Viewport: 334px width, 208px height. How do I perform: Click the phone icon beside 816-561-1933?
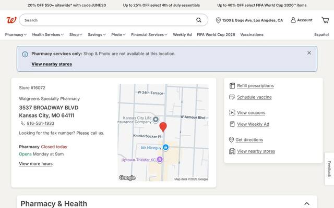coord(23,123)
